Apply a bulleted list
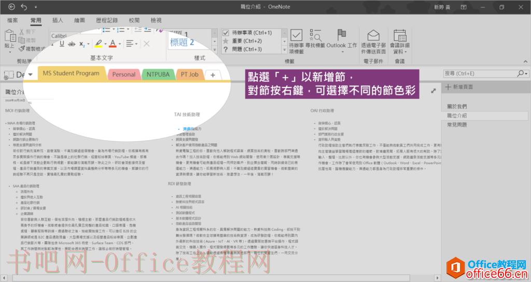Viewport: 531px width, 282px height. coord(106,29)
